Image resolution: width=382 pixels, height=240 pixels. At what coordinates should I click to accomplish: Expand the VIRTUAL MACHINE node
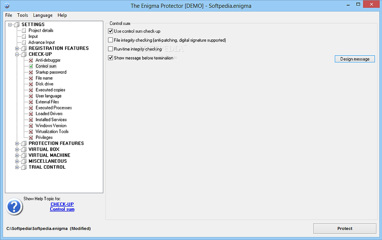[17, 155]
